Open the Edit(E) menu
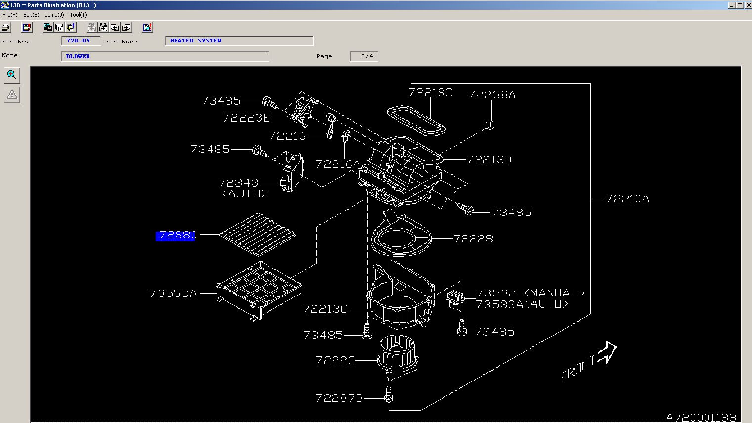 coord(31,15)
